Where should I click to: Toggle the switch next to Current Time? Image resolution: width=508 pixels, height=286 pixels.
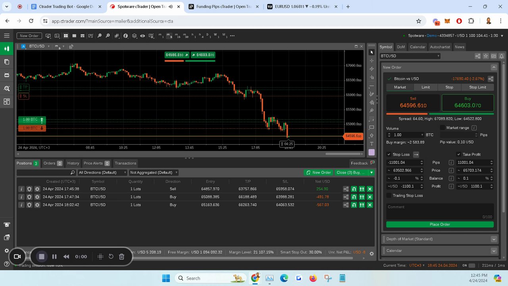pyautogui.click(x=471, y=265)
